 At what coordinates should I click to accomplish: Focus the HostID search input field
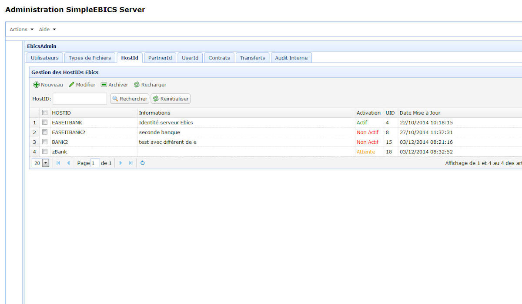(x=80, y=99)
